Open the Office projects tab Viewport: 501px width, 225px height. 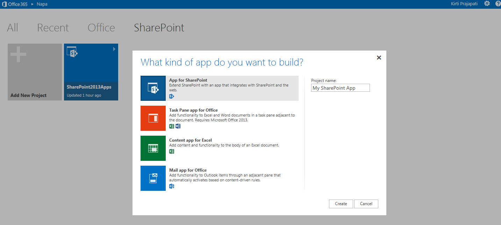pyautogui.click(x=101, y=28)
